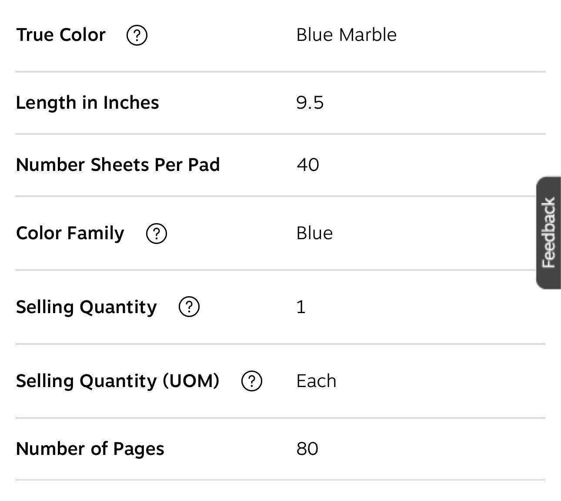Click the Color Family label text
This screenshot has height=501, width=561.
tap(70, 233)
